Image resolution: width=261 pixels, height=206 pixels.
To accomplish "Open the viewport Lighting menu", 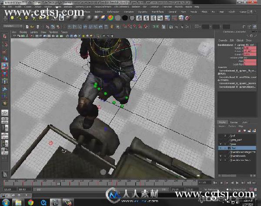I will point(34,32).
